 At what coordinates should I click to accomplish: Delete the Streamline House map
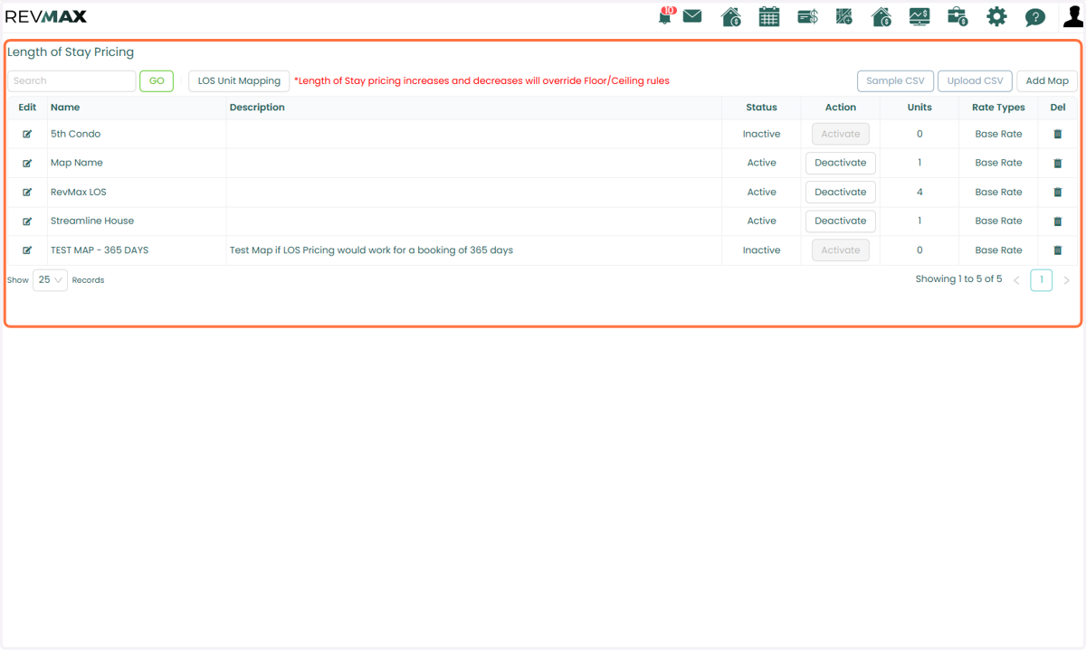pyautogui.click(x=1058, y=221)
